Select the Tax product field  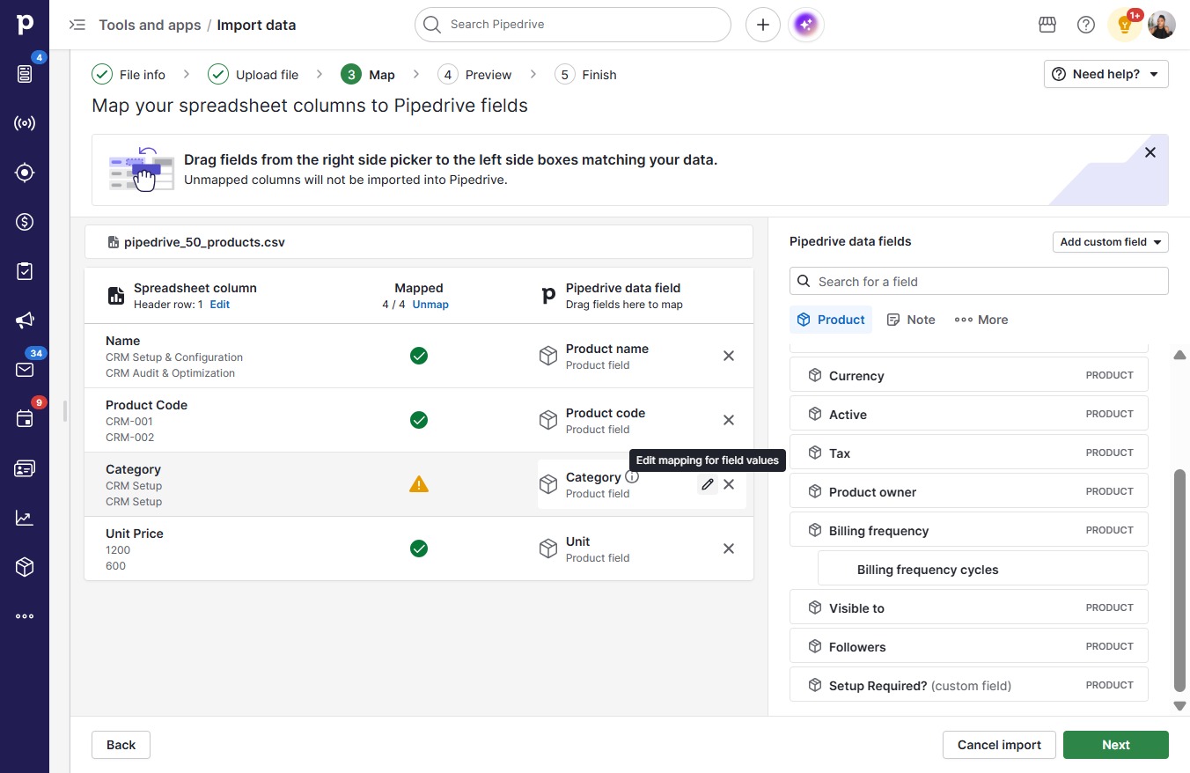pyautogui.click(x=969, y=453)
